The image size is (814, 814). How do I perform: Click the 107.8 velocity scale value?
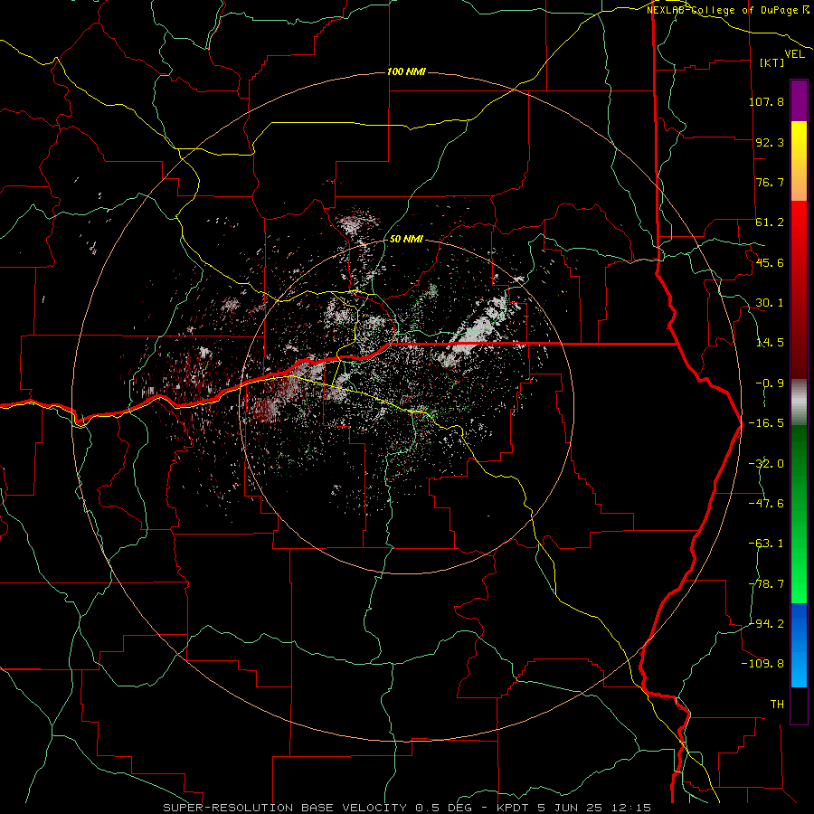click(766, 101)
